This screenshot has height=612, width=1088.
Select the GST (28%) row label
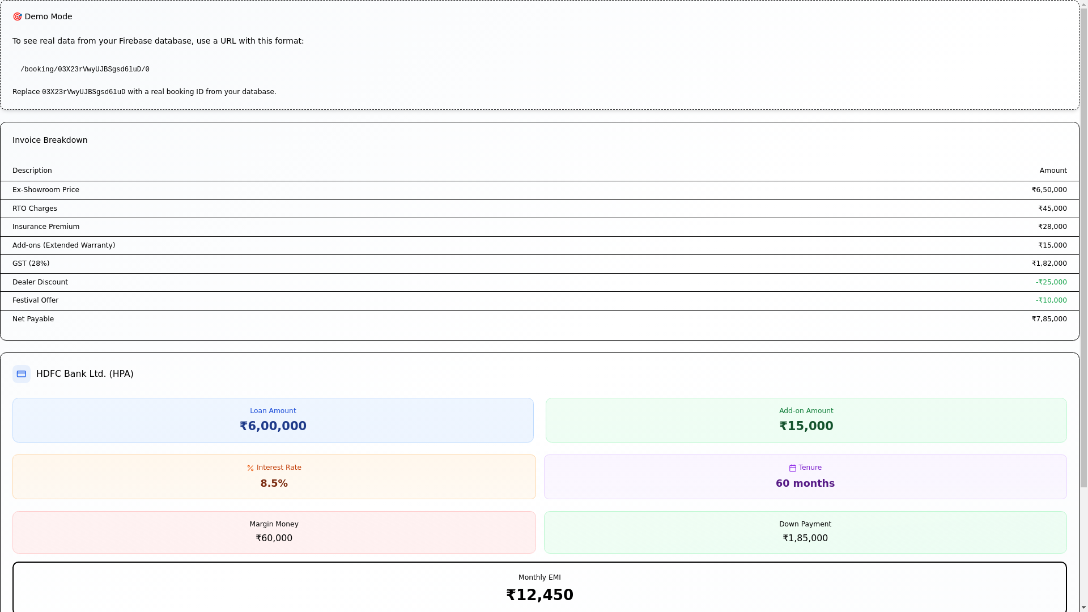31,263
